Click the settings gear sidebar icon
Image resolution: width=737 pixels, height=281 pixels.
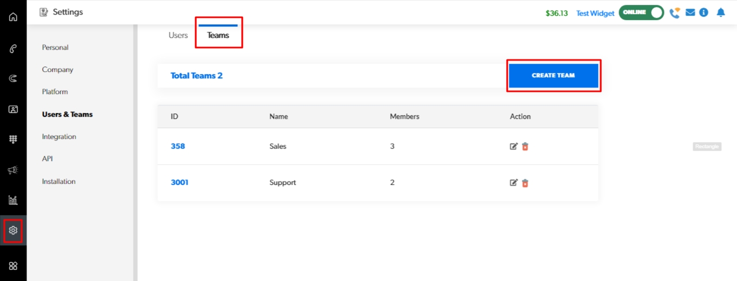[x=13, y=231]
